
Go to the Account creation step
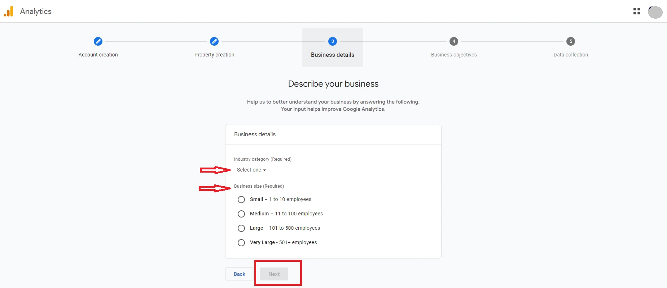click(98, 55)
